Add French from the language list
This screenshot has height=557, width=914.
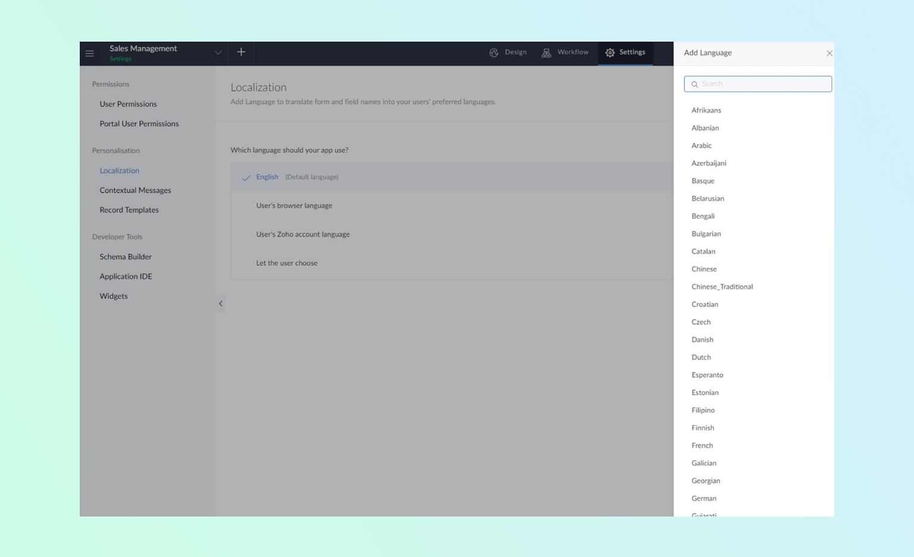tap(702, 446)
